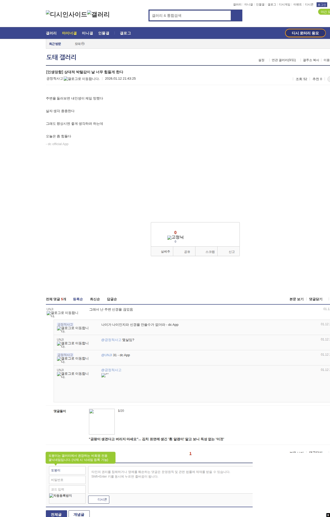The image size is (330, 517).
Task: Jump to post with the 본문 보기 link
Action: 296,299
